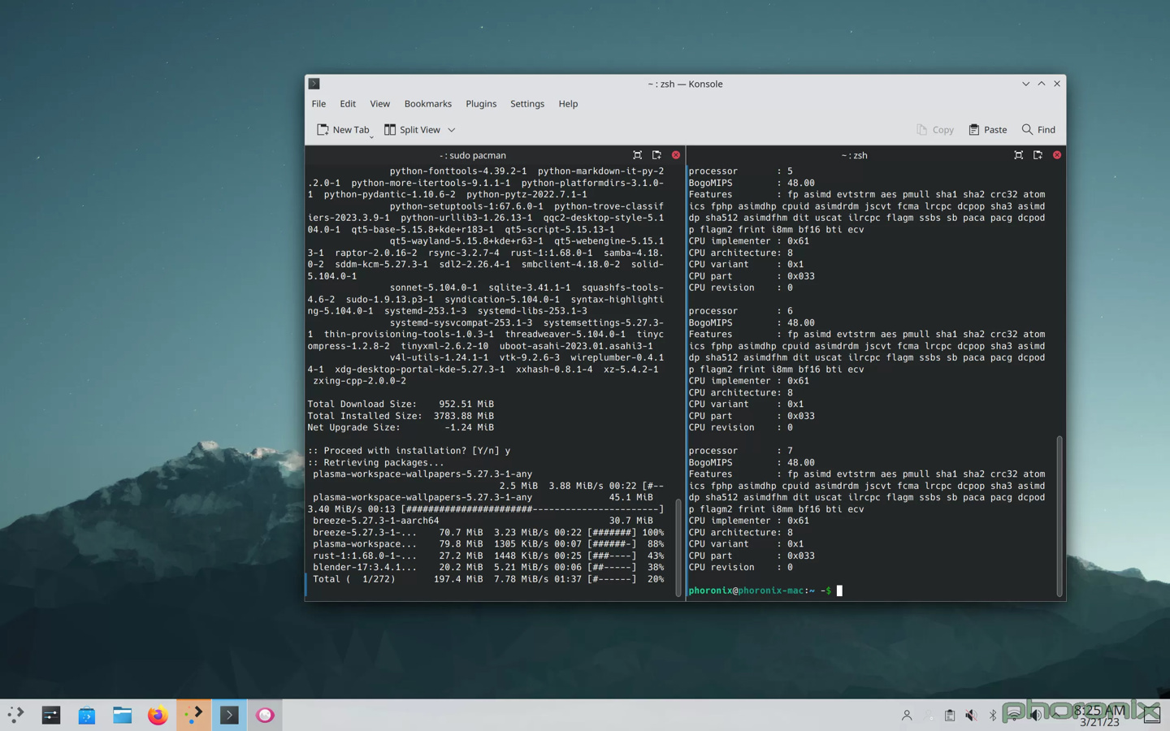The width and height of the screenshot is (1170, 731).
Task: Open the Settings menu
Action: coord(526,103)
